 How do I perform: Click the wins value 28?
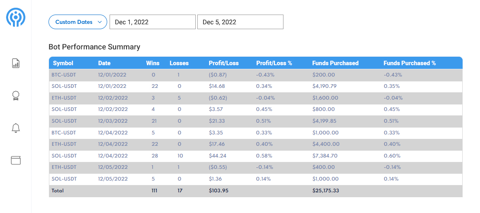click(x=154, y=155)
